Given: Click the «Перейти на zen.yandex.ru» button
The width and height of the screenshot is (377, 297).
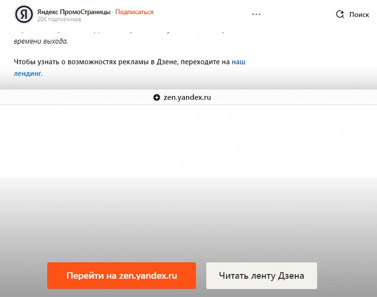Looking at the screenshot, I should point(121,275).
